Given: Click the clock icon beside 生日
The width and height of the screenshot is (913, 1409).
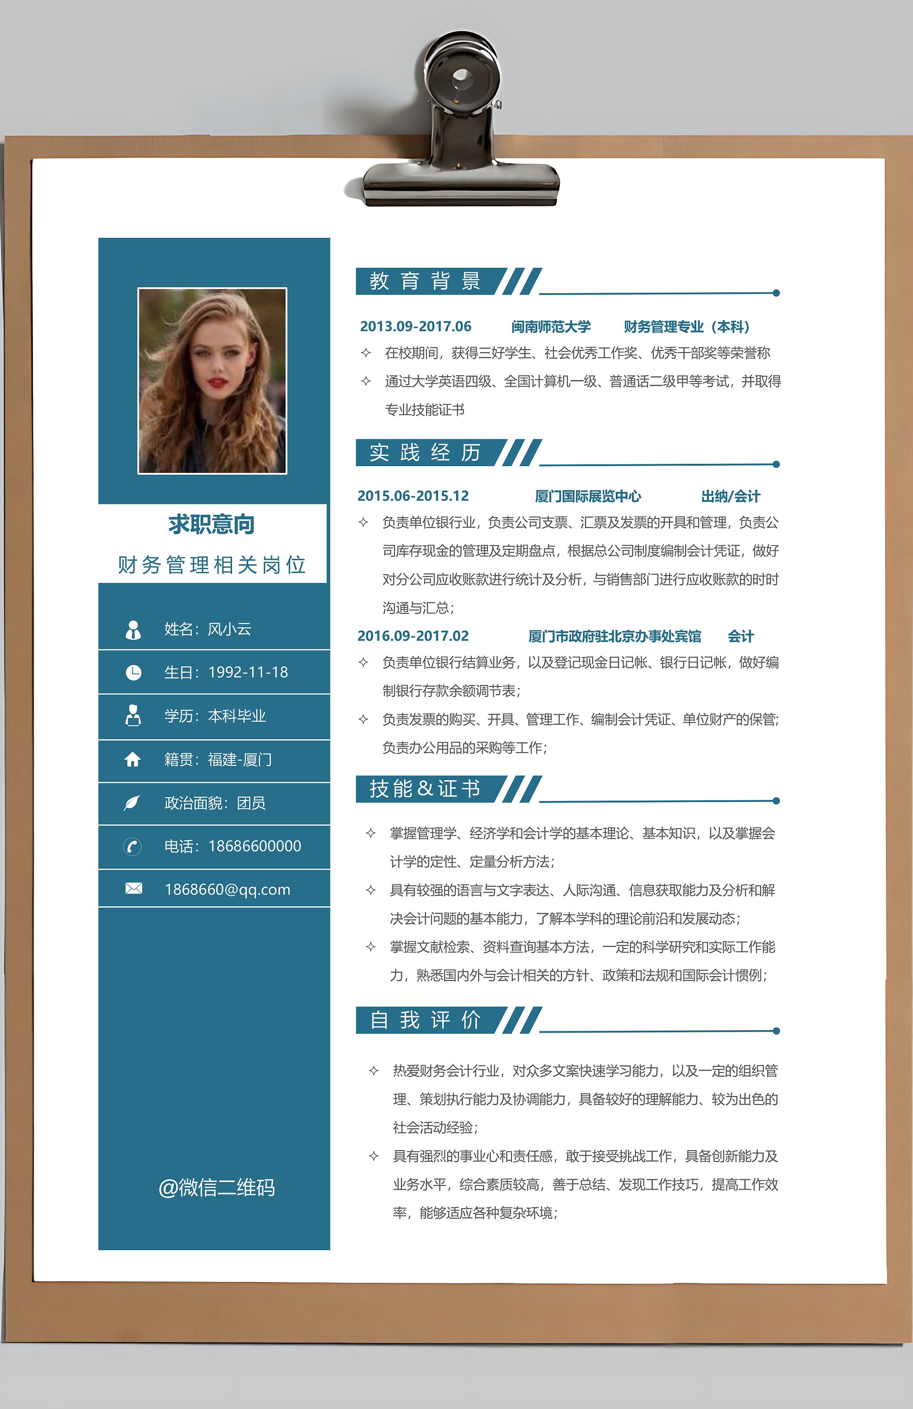Looking at the screenshot, I should click(134, 673).
